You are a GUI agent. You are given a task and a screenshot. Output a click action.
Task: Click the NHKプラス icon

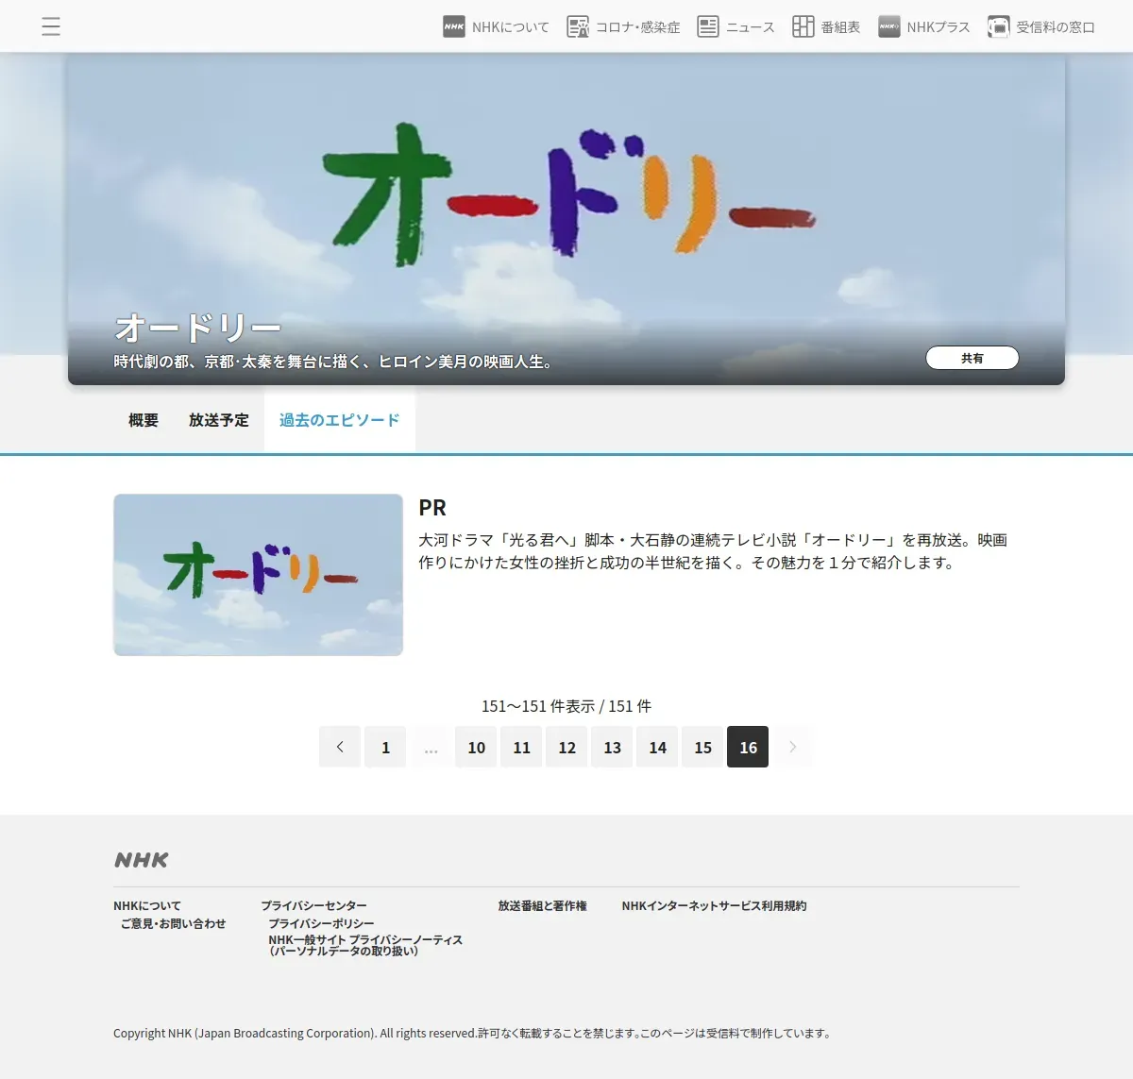point(889,26)
